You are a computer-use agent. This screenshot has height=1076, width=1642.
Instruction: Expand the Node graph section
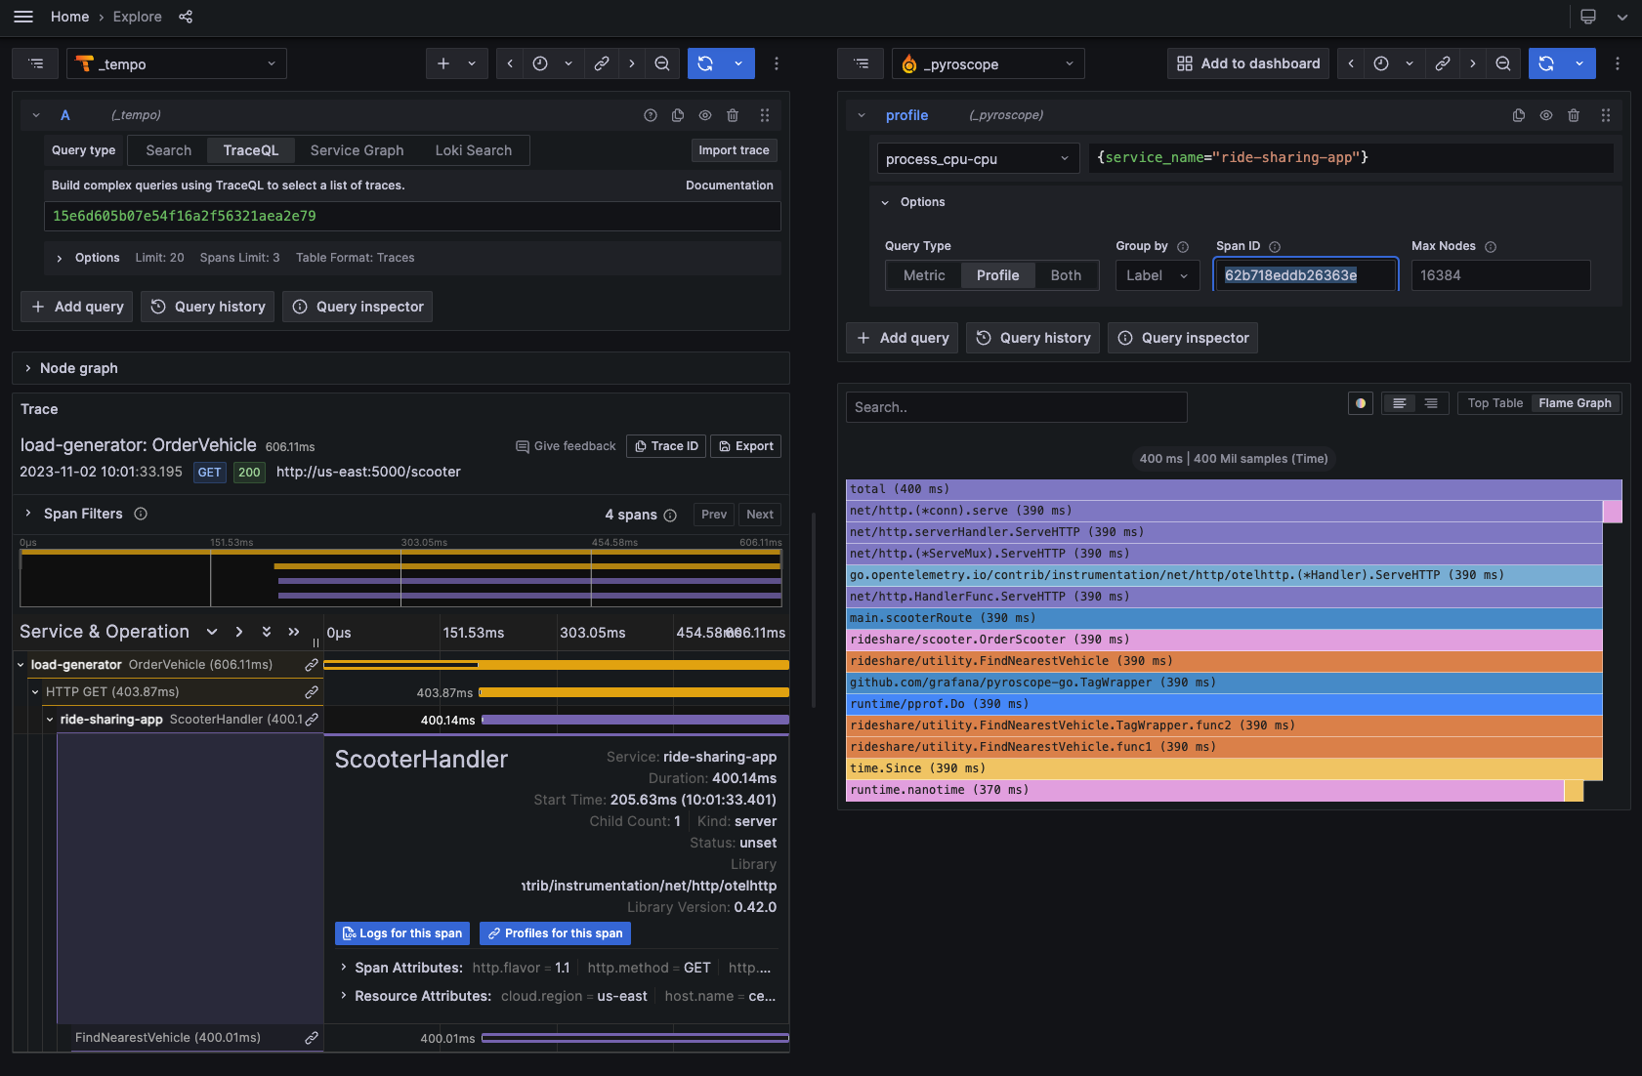pyautogui.click(x=78, y=368)
